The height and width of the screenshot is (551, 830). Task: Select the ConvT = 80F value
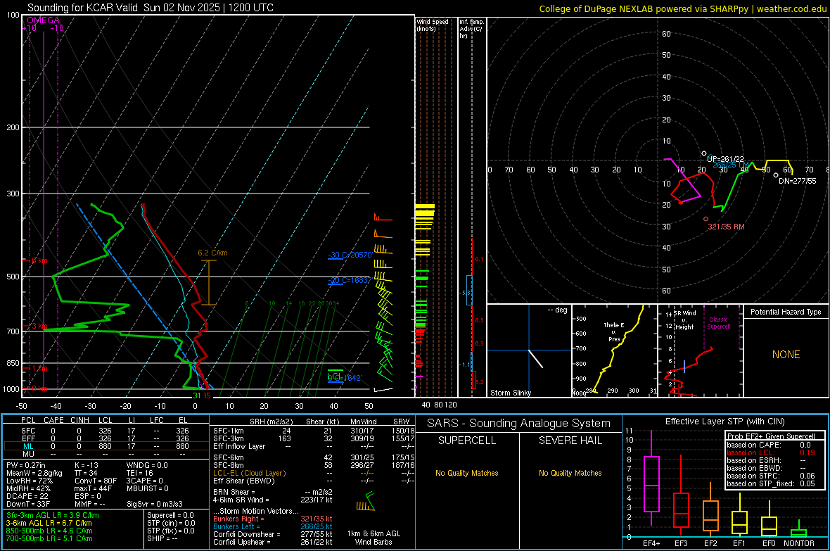point(96,481)
